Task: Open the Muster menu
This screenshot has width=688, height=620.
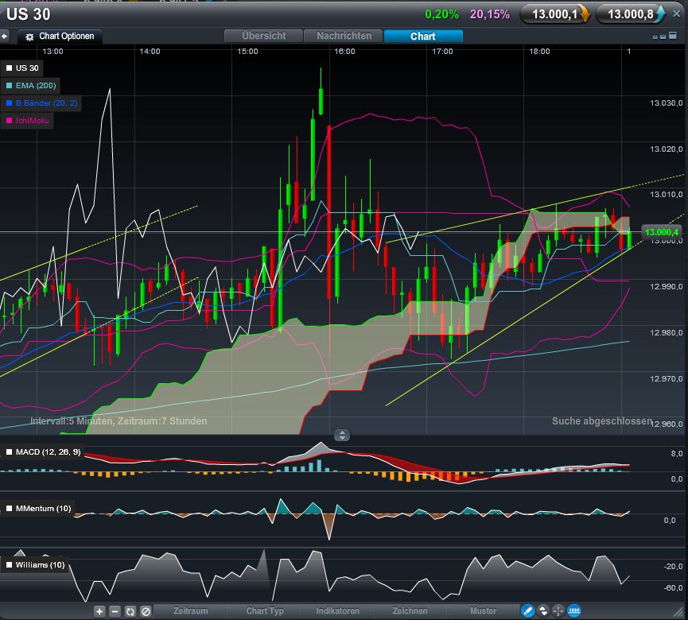Action: [483, 610]
